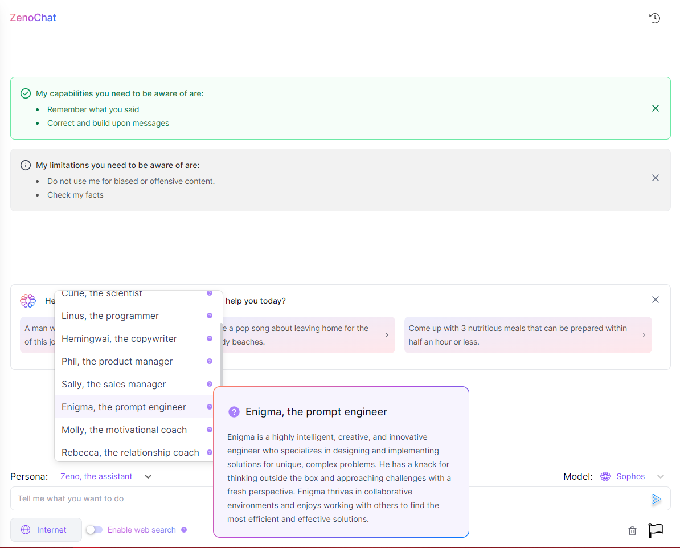Focus the 'Tell me what you want to do' field

[x=113, y=498]
